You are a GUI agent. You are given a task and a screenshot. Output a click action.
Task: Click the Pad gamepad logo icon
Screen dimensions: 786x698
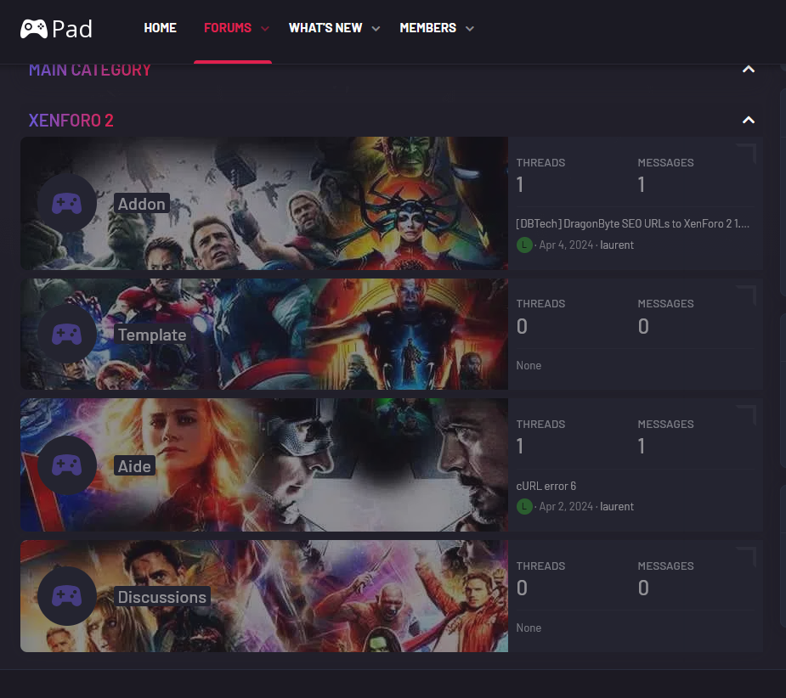pyautogui.click(x=34, y=29)
